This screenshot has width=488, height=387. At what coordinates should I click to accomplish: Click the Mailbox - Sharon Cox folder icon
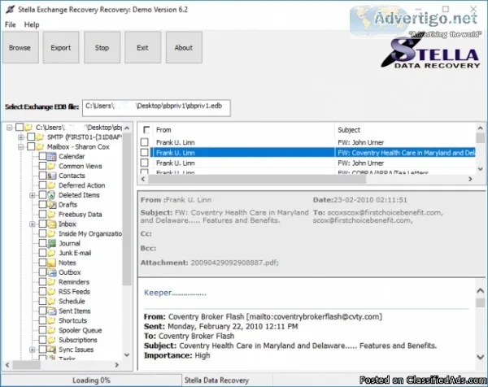point(40,146)
